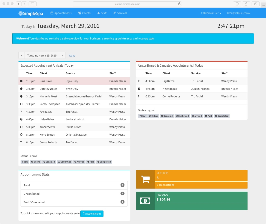Click unconfirmed 6:15pm Corrie Roberts question icon

(139, 96)
